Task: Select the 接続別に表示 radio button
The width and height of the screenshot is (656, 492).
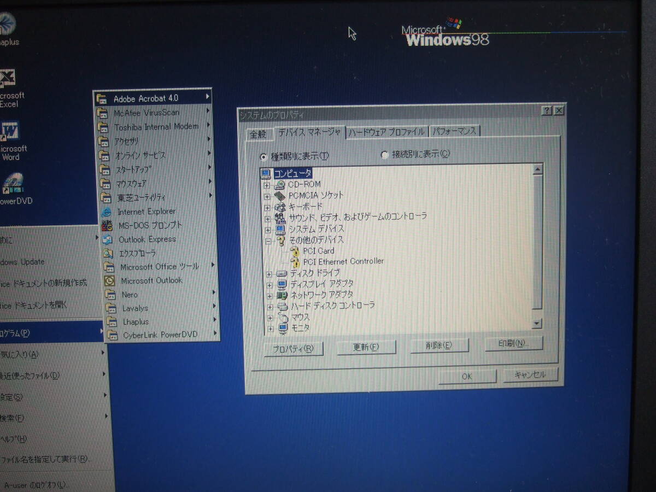Action: point(384,155)
